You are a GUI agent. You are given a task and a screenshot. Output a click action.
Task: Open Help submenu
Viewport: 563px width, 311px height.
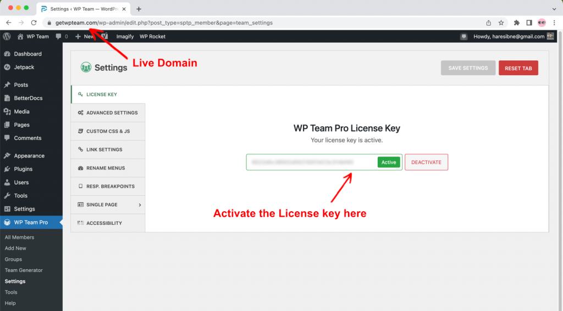(10, 303)
